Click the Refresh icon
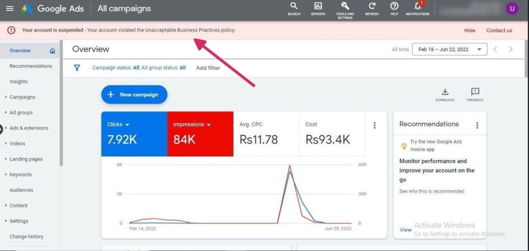The image size is (529, 251). (x=371, y=6)
